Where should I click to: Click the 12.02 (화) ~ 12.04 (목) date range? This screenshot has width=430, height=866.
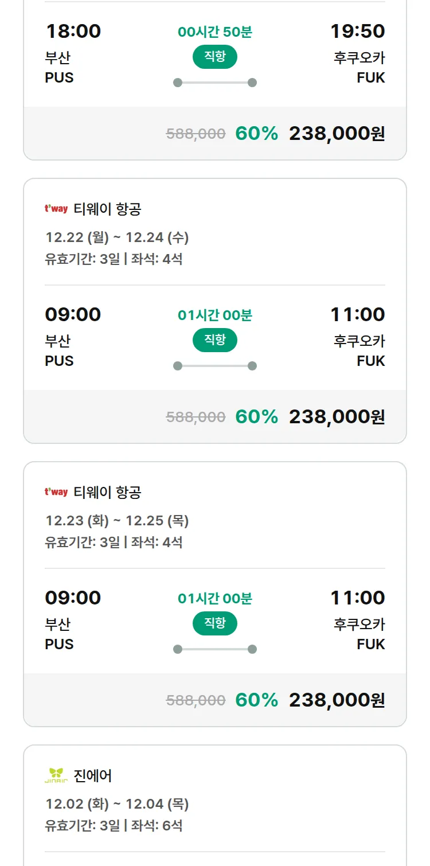pos(117,804)
